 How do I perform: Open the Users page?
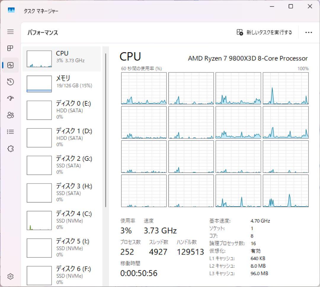[10, 115]
